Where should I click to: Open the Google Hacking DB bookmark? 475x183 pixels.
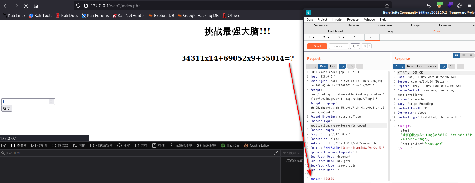click(198, 16)
